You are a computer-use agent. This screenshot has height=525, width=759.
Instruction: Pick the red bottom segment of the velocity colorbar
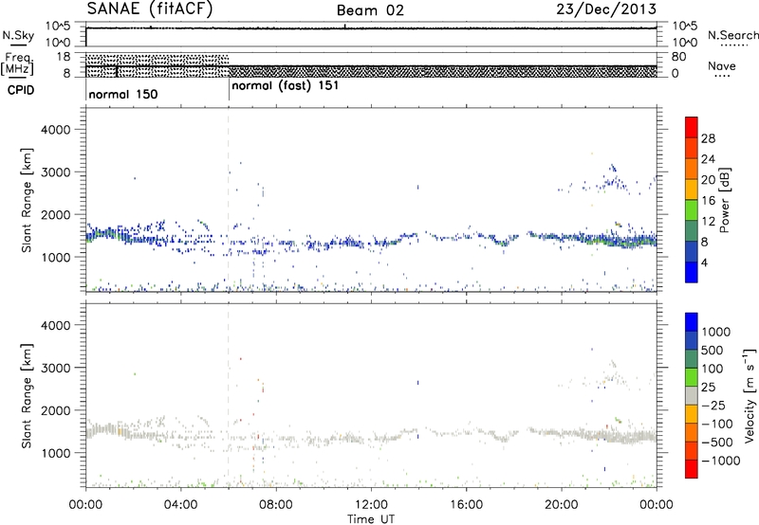(692, 469)
